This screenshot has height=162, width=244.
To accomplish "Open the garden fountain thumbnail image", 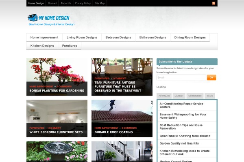I will [57, 151].
